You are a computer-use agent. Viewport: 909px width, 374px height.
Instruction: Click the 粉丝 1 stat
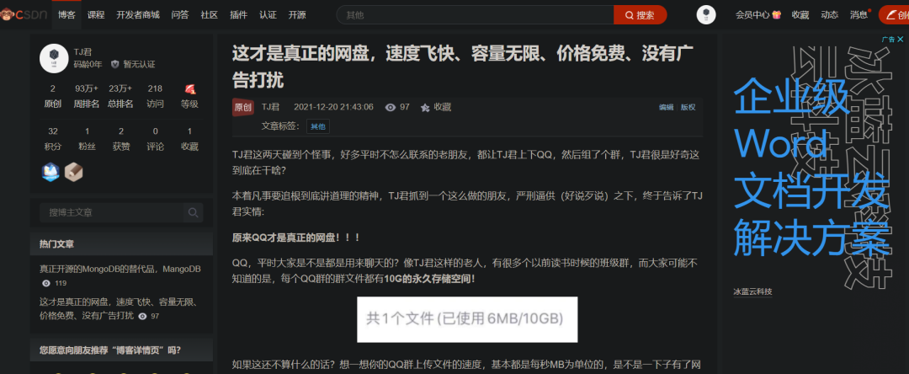point(87,139)
